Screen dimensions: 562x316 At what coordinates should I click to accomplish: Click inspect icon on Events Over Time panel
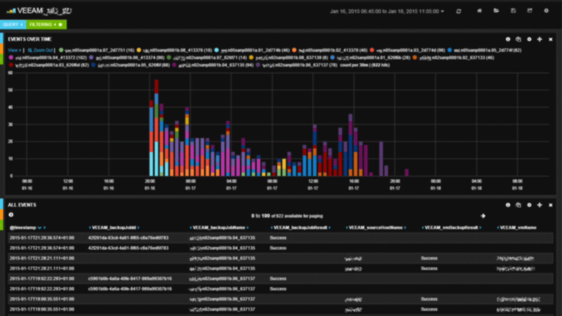coord(518,39)
